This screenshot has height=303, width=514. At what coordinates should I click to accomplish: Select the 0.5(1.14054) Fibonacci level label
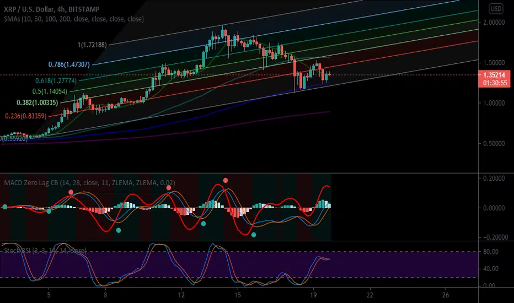click(x=50, y=91)
